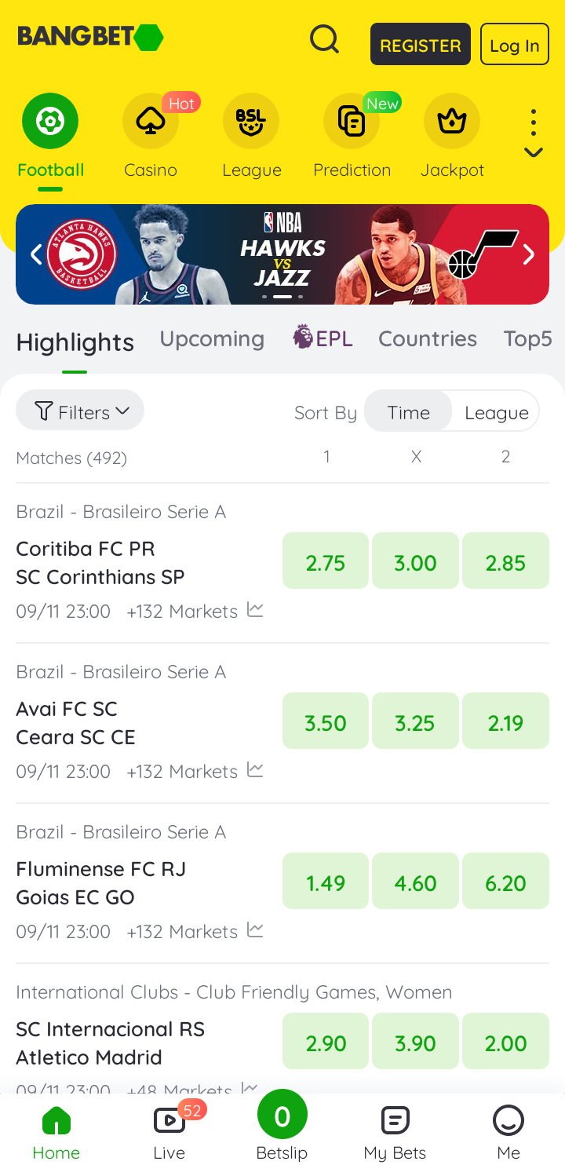
Task: Show next banner with right arrow
Action: [x=529, y=254]
